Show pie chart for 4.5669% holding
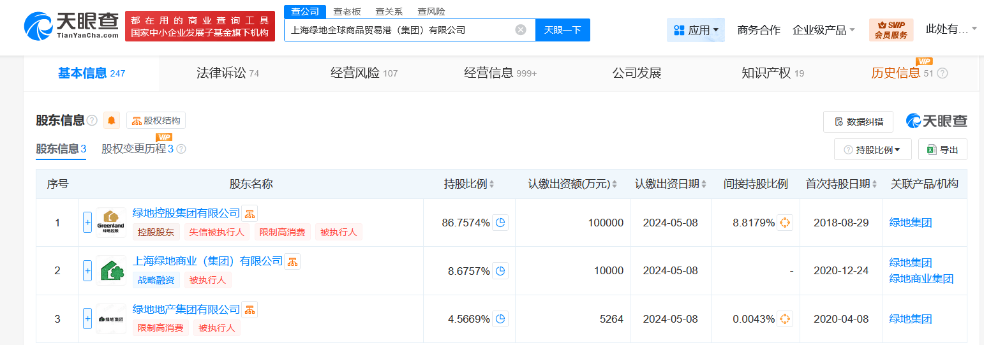This screenshot has height=345, width=984. [501, 319]
